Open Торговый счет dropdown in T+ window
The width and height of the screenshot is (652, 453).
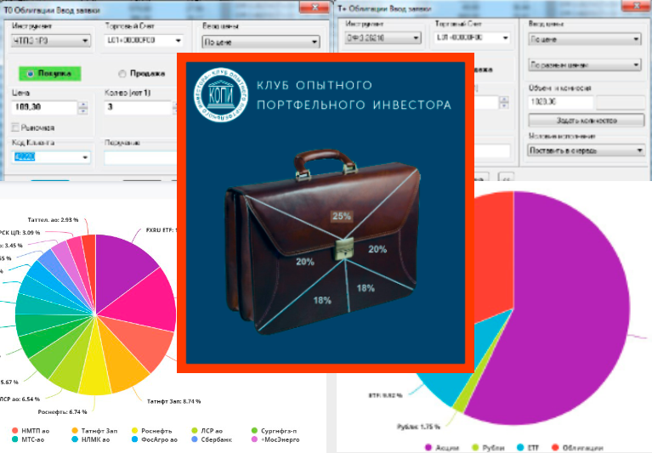pos(472,37)
